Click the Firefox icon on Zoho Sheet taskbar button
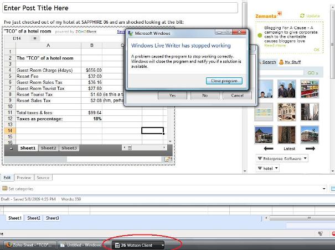This screenshot has width=335, height=250. pyautogui.click(x=8, y=245)
